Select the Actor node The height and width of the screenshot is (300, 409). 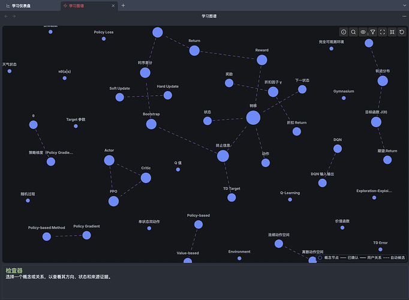(109, 160)
